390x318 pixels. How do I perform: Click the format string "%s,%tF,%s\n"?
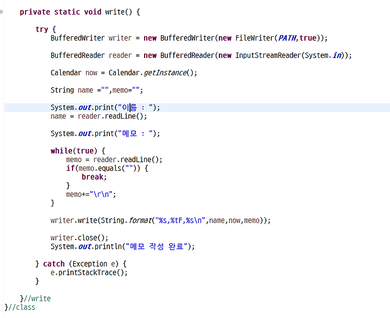click(x=180, y=220)
